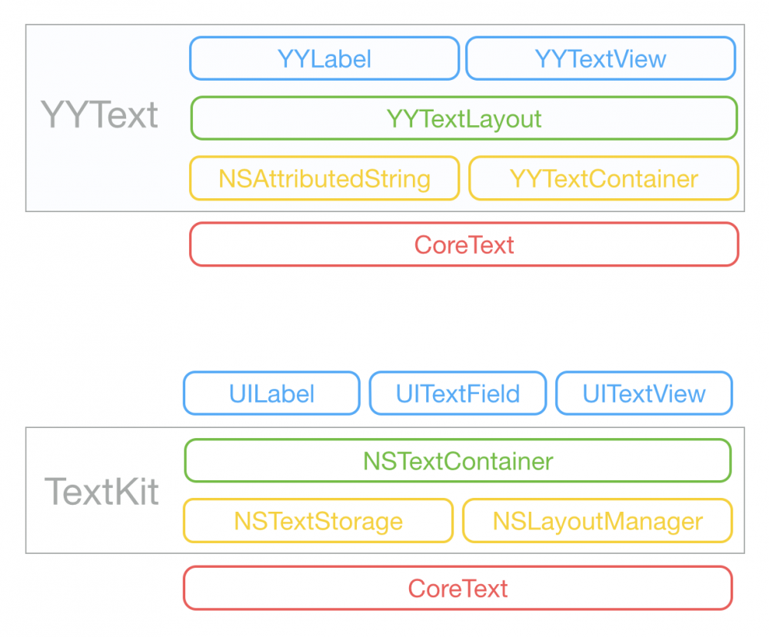Click the green YYTextLayout box
Viewport: 769px width, 637px height.
point(464,118)
